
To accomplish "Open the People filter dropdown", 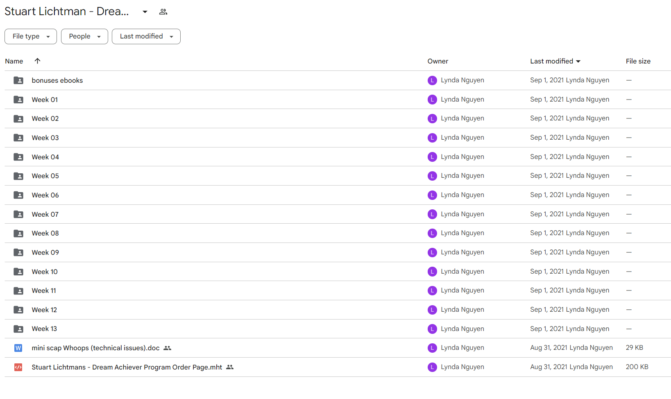I will (x=84, y=36).
